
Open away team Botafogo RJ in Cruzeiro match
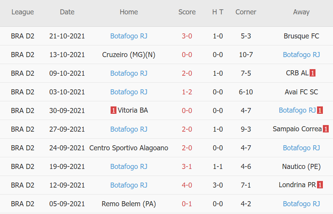[301, 55]
